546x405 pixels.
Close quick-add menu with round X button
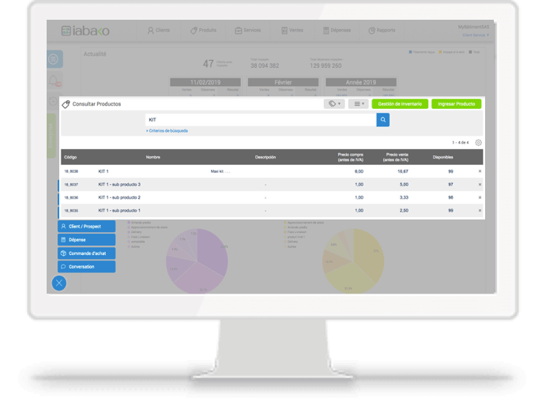coord(59,283)
